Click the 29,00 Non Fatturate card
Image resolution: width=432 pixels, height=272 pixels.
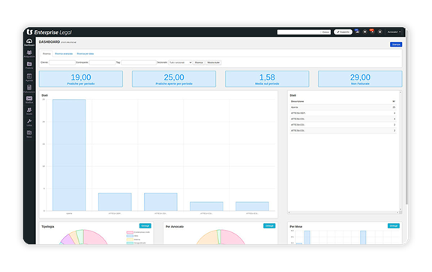pos(360,79)
